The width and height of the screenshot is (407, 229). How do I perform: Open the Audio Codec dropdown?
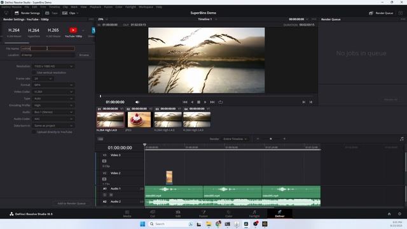click(x=53, y=119)
